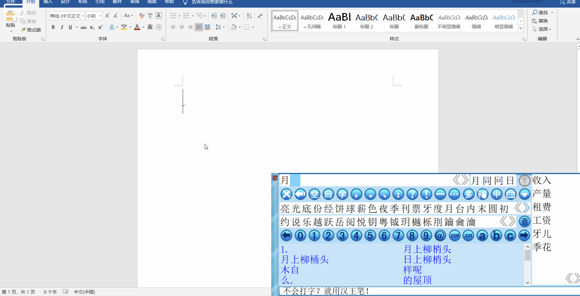
Task: Open the font name dropdown
Action: pos(83,16)
